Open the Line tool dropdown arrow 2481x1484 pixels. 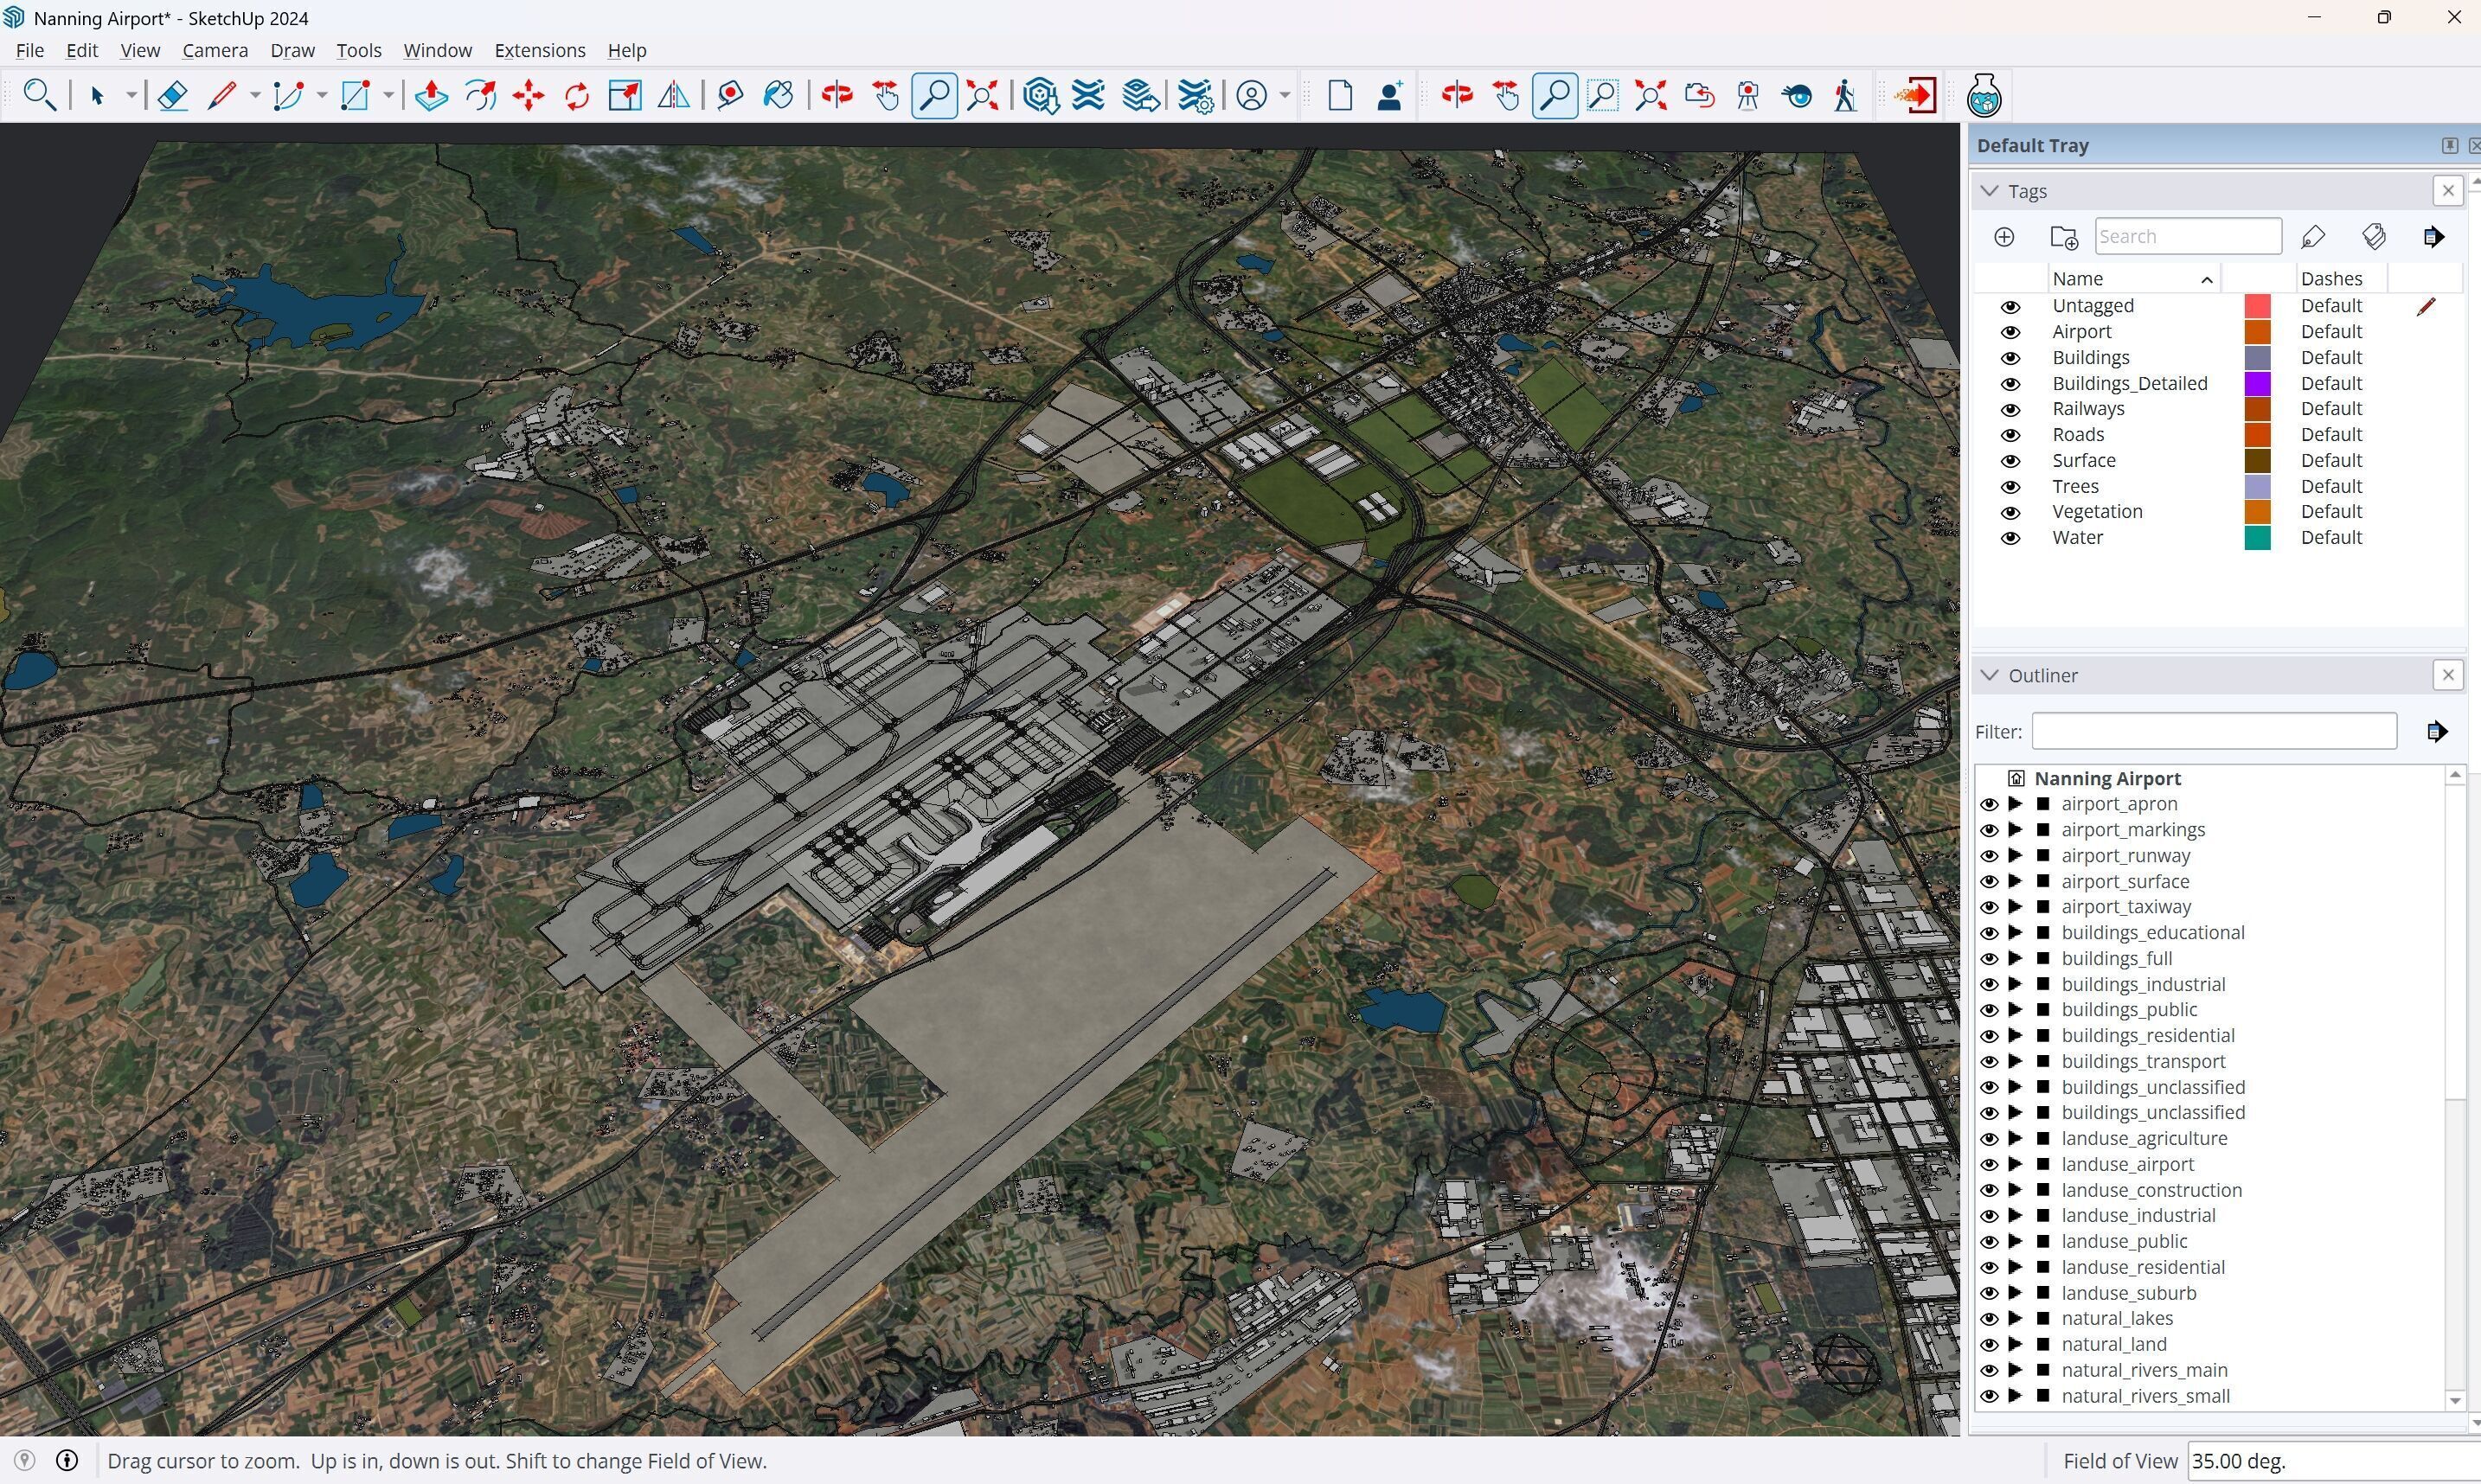pyautogui.click(x=255, y=96)
